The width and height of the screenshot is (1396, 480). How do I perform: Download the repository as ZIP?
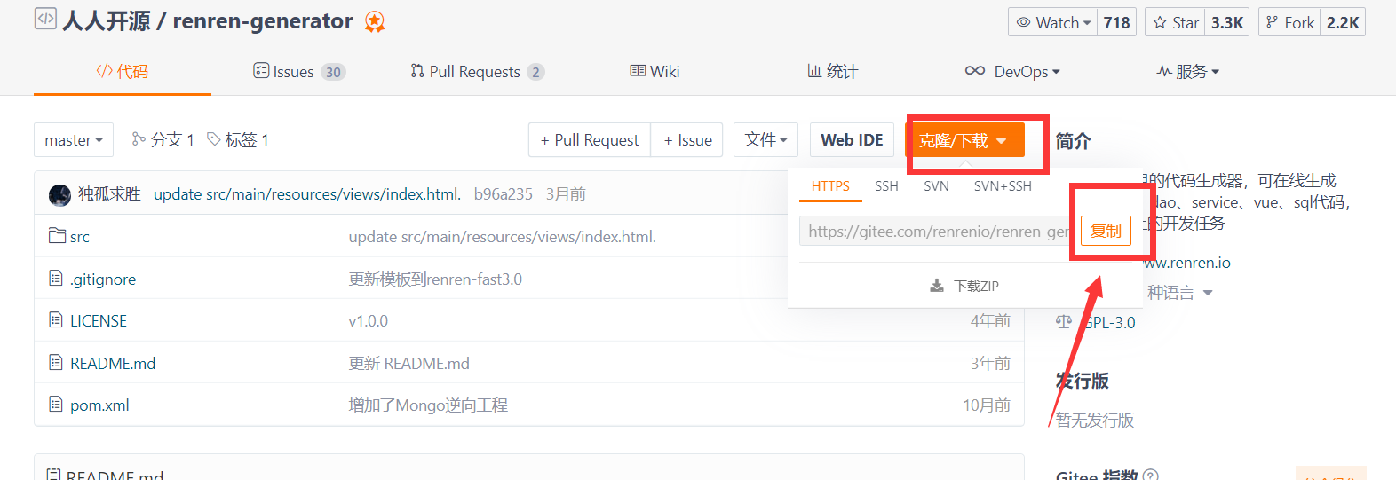pyautogui.click(x=964, y=286)
